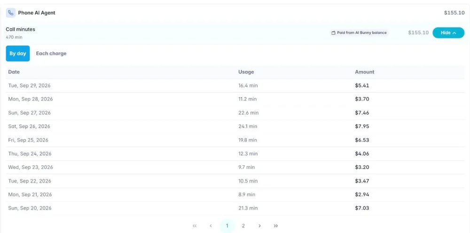Click the $7.95 amount
The height and width of the screenshot is (233, 470).
pyautogui.click(x=362, y=126)
